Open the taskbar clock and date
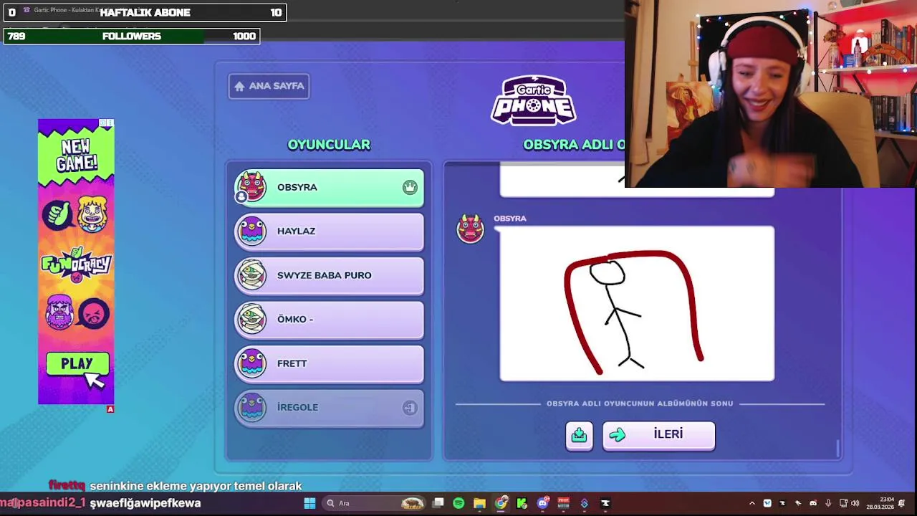This screenshot has width=917, height=516. (x=880, y=503)
